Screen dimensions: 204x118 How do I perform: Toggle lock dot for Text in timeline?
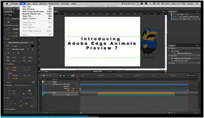click(50, 93)
